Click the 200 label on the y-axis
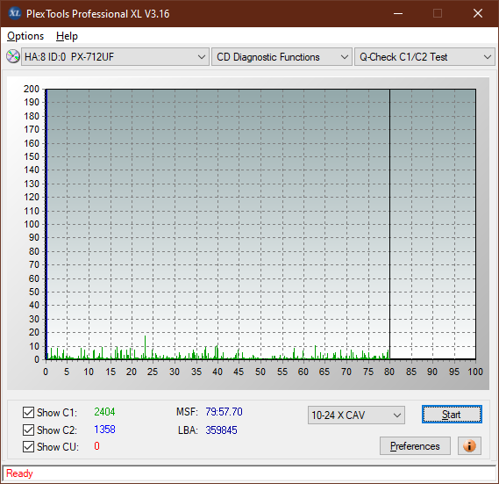 [32, 89]
